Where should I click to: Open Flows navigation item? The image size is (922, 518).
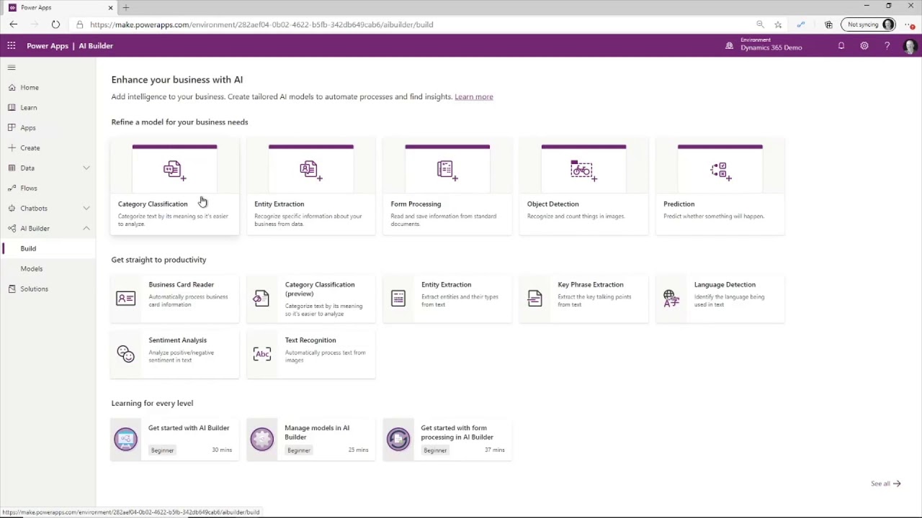pos(48,188)
